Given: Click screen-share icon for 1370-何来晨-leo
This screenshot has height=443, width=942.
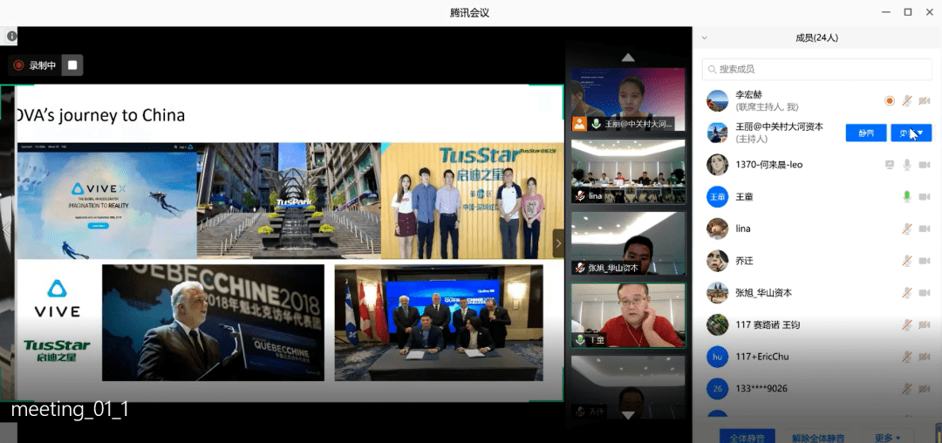Looking at the screenshot, I should [x=890, y=165].
